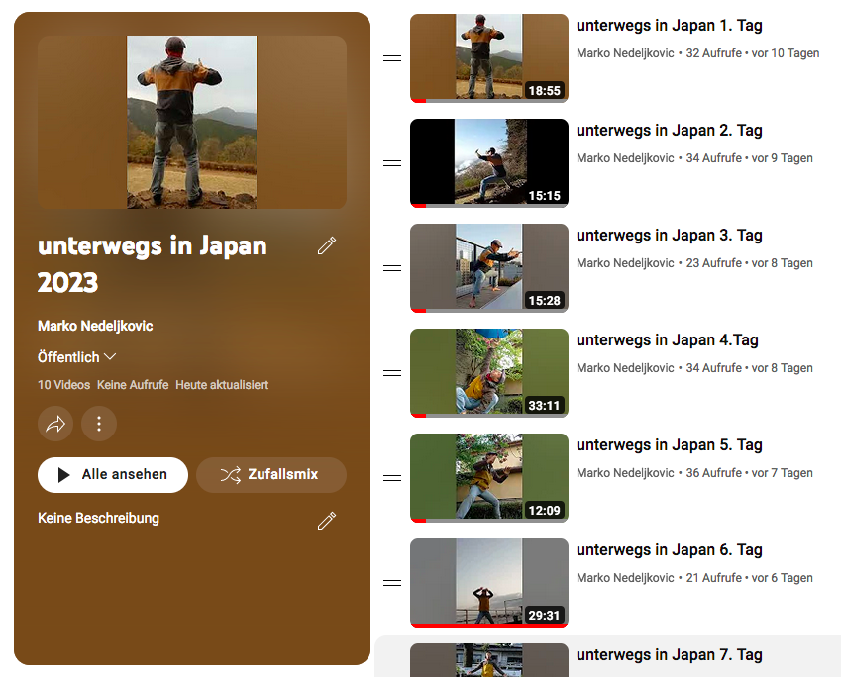Grab reorder handle for Japan 5. Tag
This screenshot has width=841, height=677.
[x=392, y=478]
